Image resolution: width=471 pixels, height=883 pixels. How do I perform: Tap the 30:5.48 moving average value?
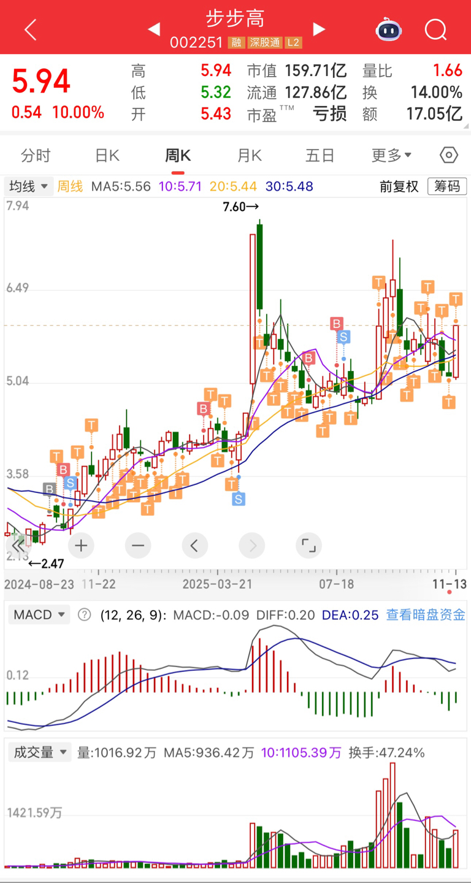click(x=289, y=186)
